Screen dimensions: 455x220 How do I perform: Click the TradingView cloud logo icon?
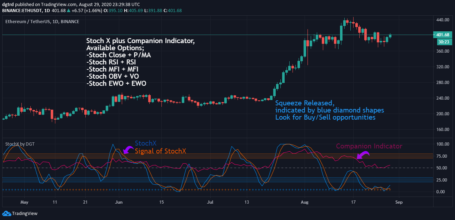(6, 213)
